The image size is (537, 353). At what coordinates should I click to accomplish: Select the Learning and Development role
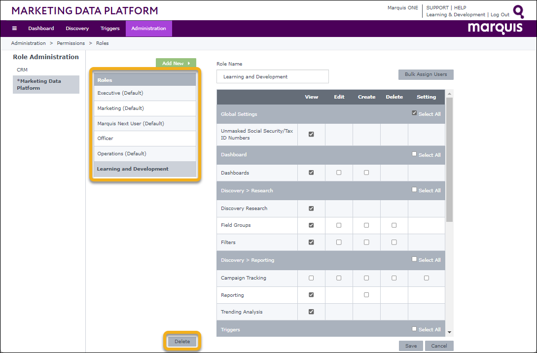pyautogui.click(x=145, y=169)
